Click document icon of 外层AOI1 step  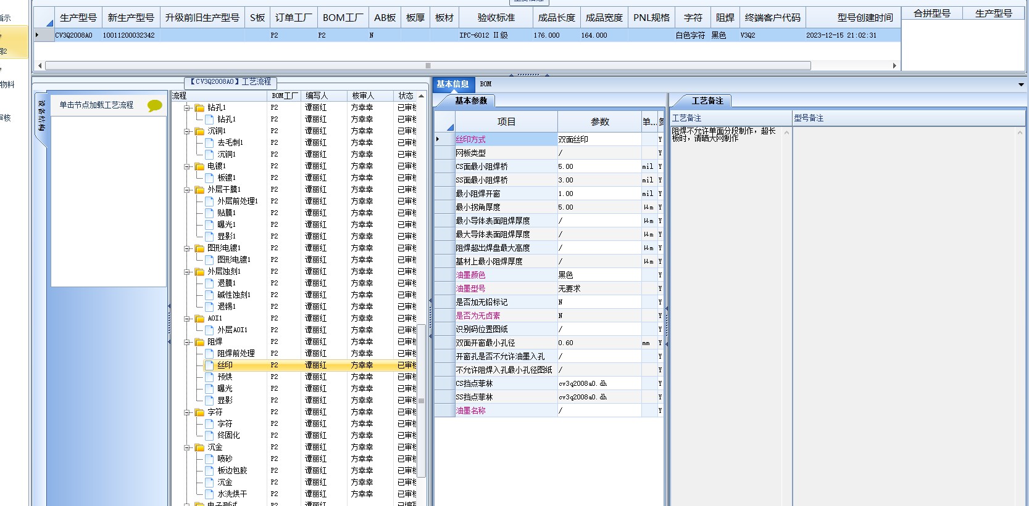[x=209, y=330]
